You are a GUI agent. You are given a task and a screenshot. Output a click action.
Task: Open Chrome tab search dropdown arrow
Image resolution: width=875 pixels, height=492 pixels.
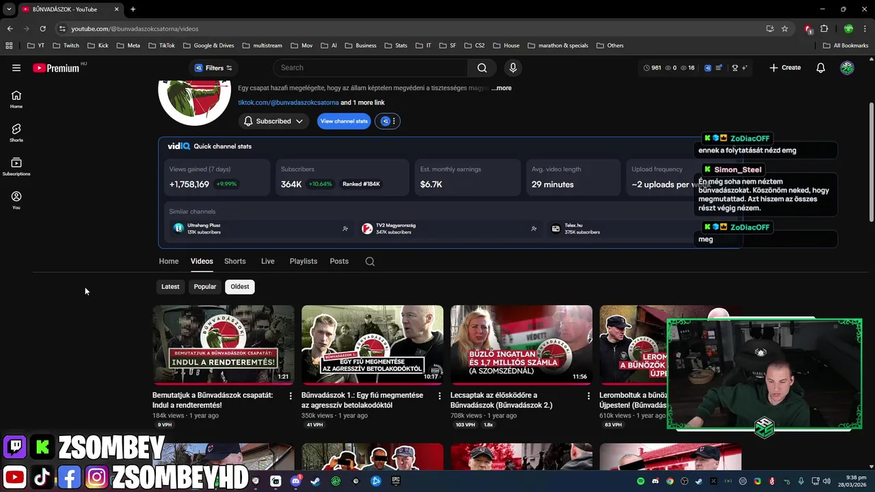click(x=9, y=9)
